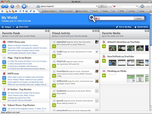Open first dcharti's favorites YouTube thumbnail
Screen dimensions: 152x114
[x=112, y=48]
